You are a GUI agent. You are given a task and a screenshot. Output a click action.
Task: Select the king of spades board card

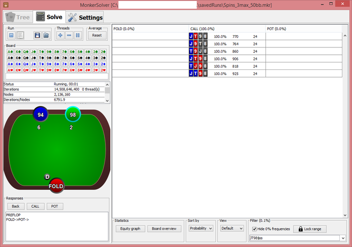click(x=18, y=58)
